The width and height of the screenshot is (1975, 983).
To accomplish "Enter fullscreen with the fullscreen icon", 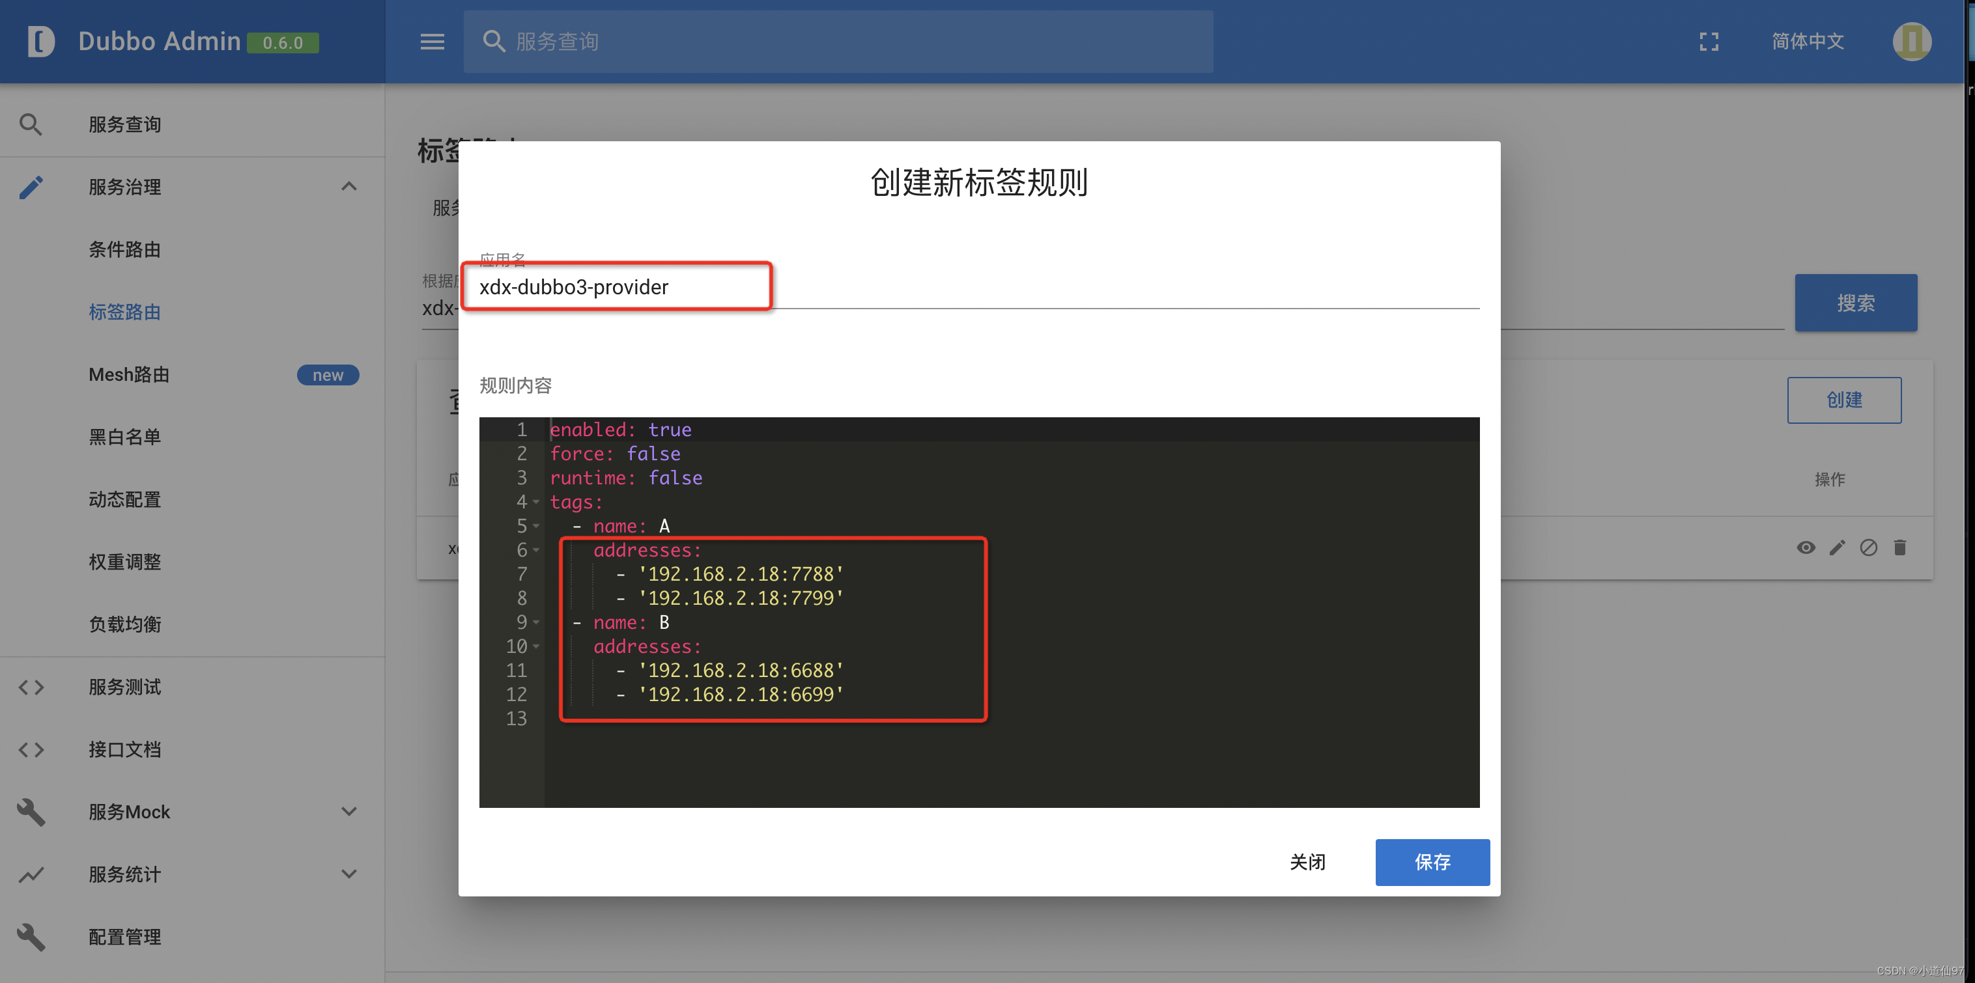I will tap(1709, 42).
